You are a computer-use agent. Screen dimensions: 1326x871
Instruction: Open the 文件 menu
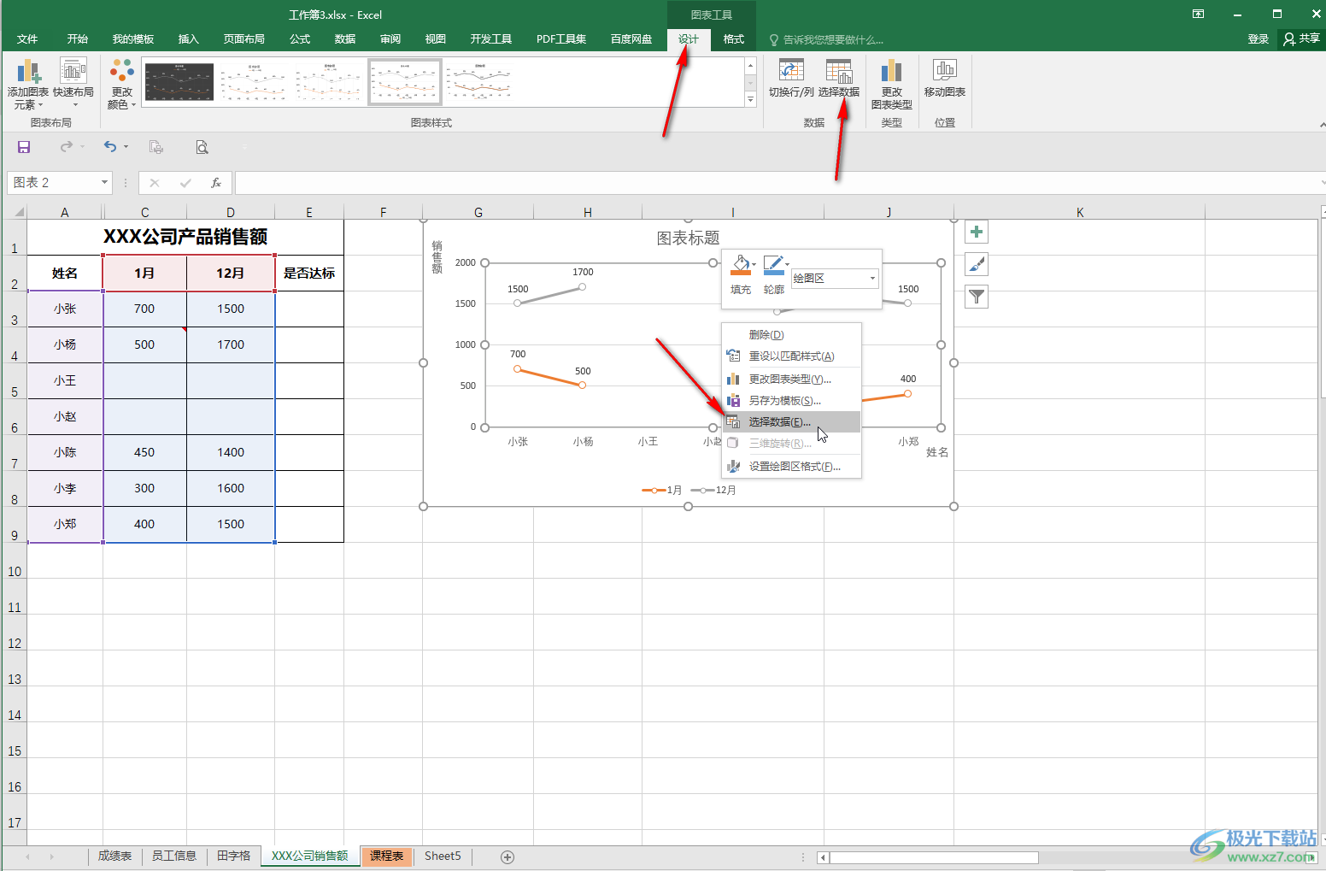pos(27,39)
